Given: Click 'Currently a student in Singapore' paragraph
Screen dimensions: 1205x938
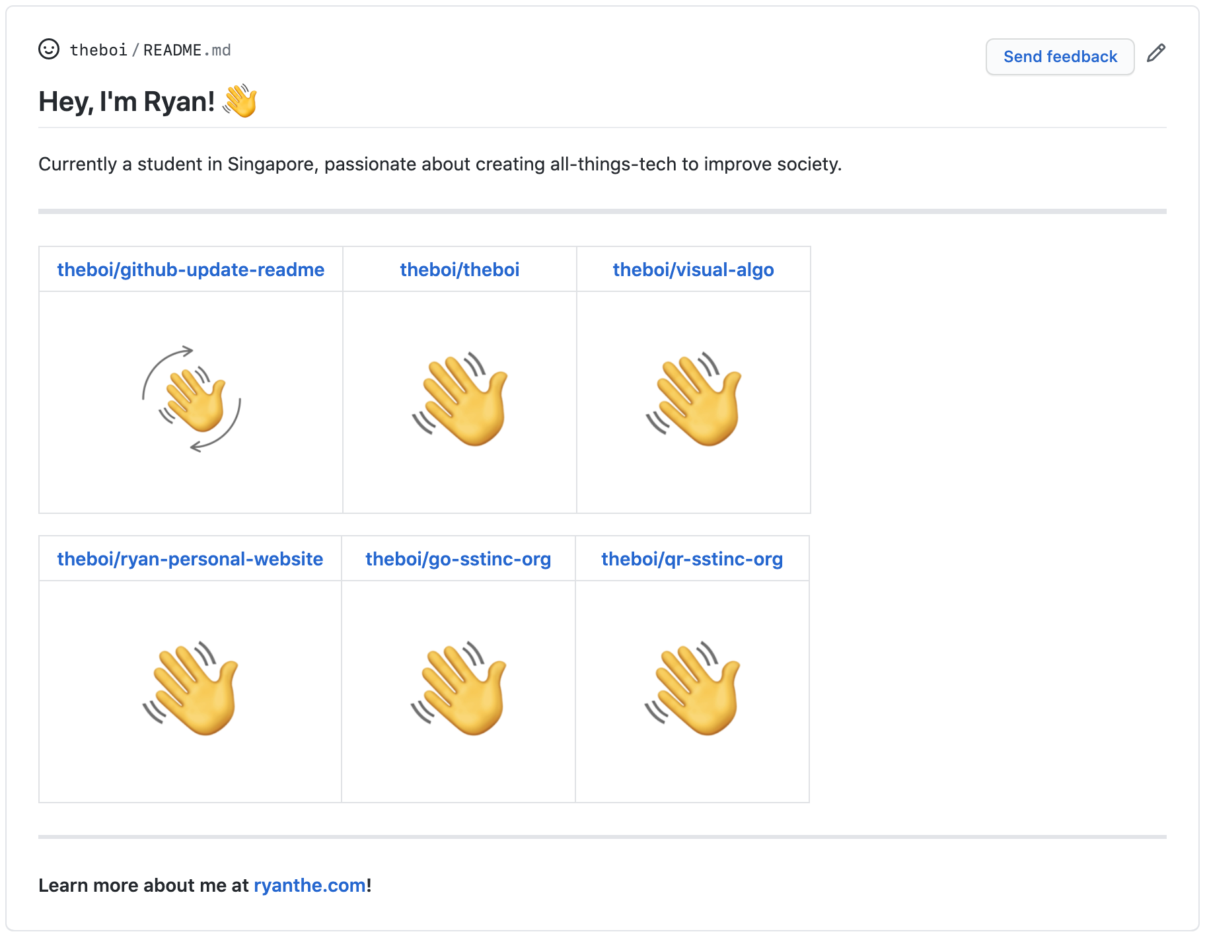Looking at the screenshot, I should [x=440, y=164].
